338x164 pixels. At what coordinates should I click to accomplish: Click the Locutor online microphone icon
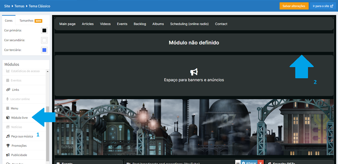point(8,99)
